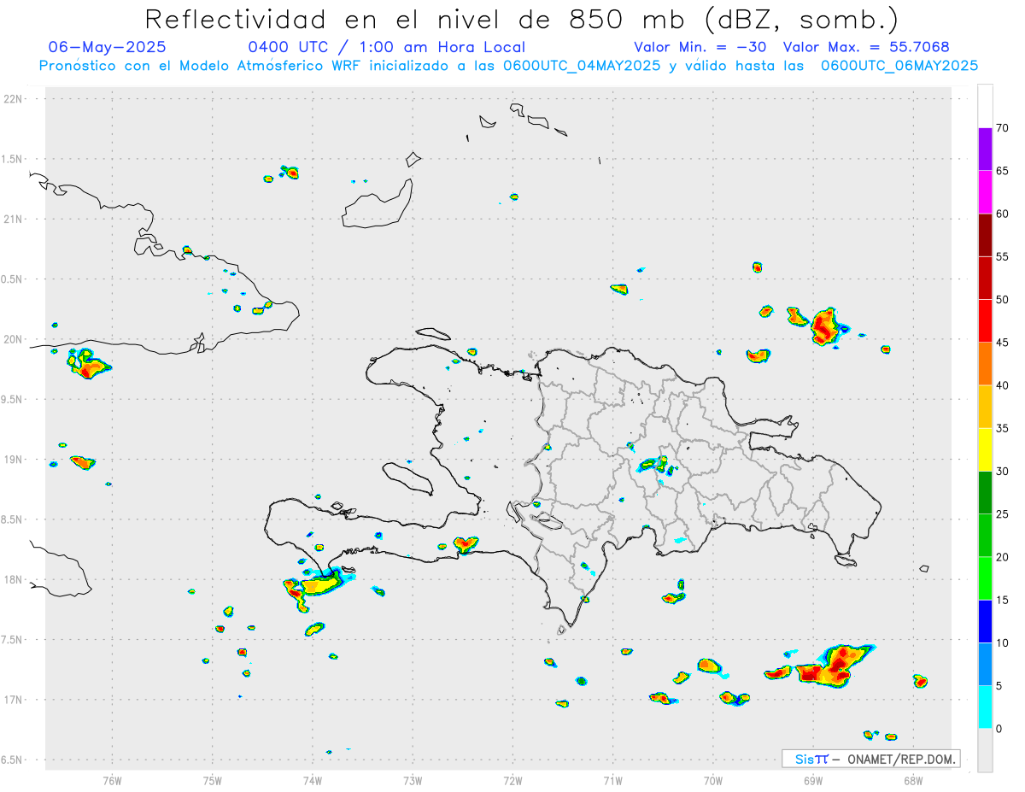Select the dark red 55-60 dBZ colorbar segment
The width and height of the screenshot is (1025, 792).
(x=985, y=235)
